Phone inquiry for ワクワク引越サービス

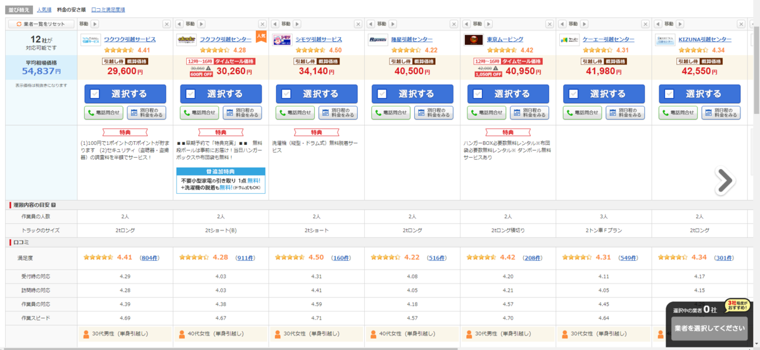tap(103, 113)
